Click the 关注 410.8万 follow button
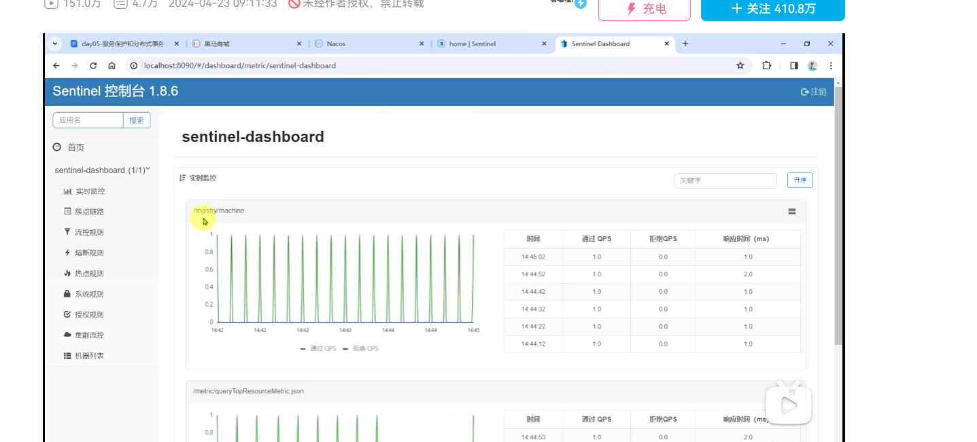 coord(773,9)
